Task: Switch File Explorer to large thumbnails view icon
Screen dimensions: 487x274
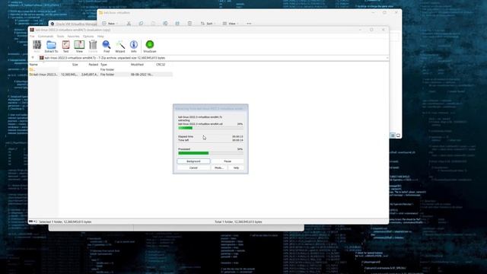Action: pos(398,135)
